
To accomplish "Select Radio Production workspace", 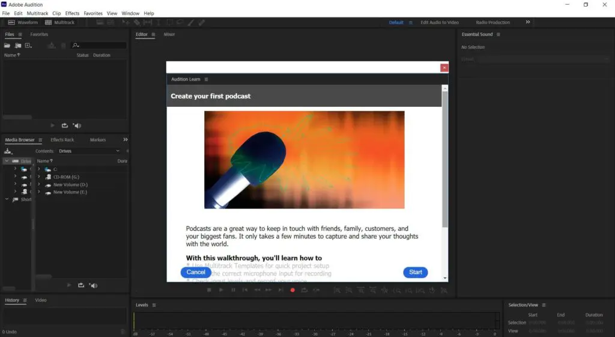I will pyautogui.click(x=493, y=22).
